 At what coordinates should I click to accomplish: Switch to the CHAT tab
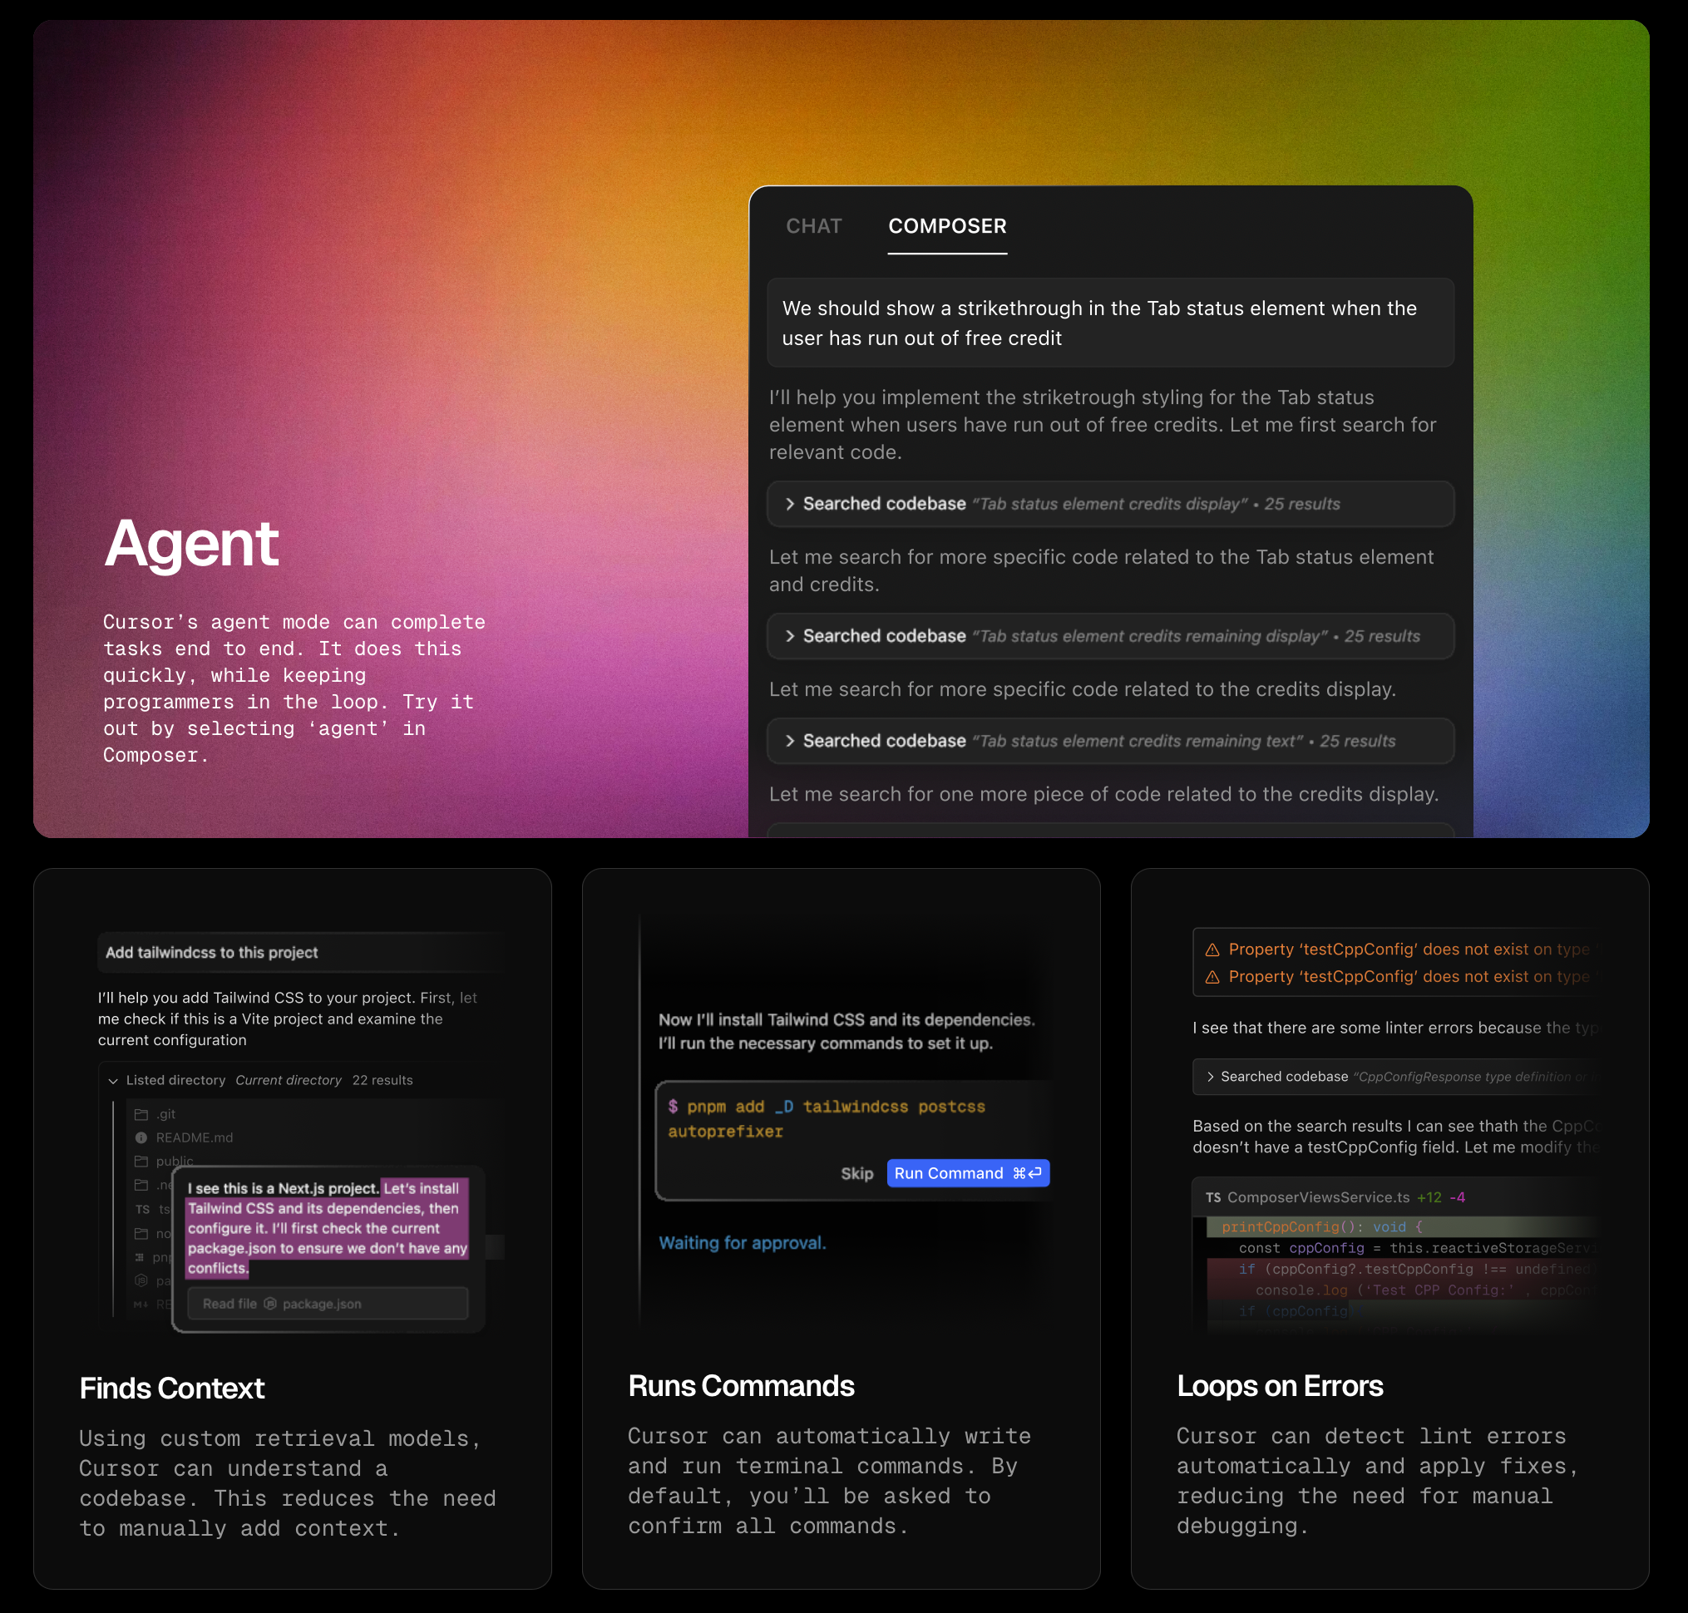click(813, 226)
